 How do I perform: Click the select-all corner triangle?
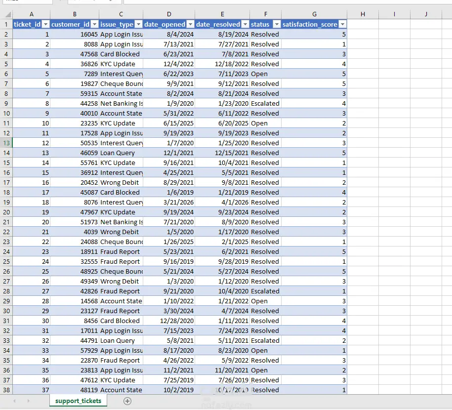pyautogui.click(x=8, y=14)
